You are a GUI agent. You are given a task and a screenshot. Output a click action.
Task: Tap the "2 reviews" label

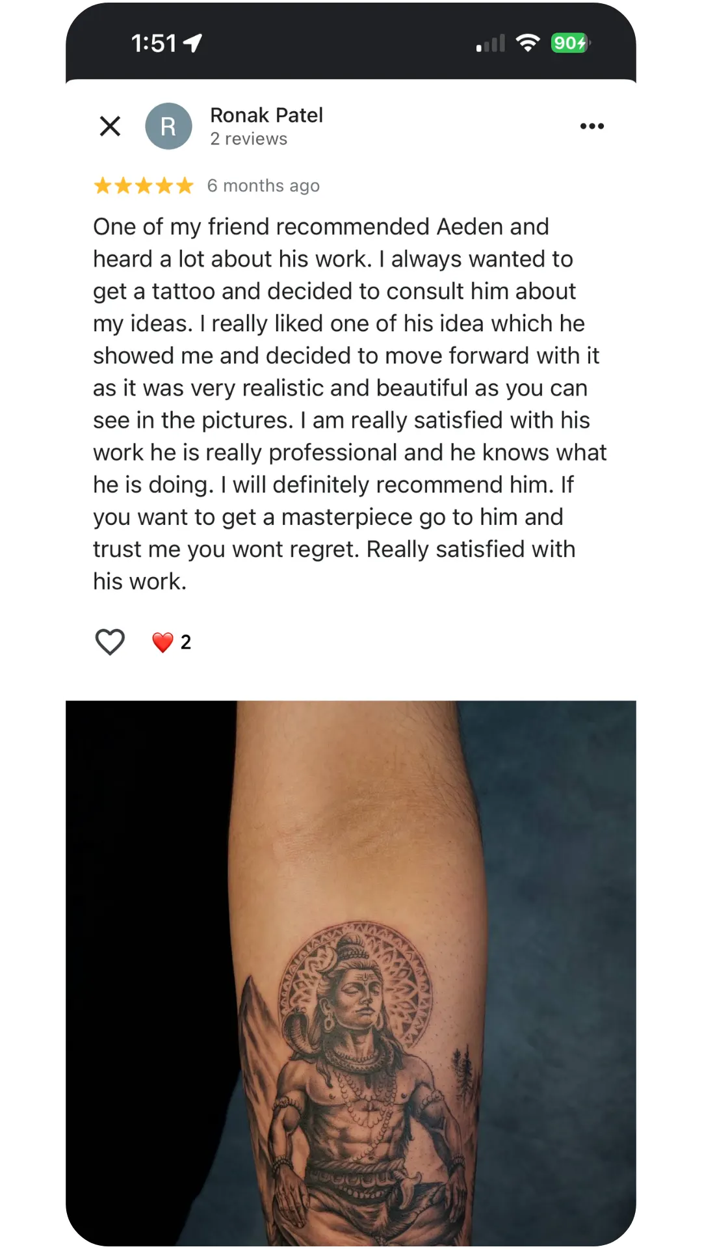click(248, 139)
